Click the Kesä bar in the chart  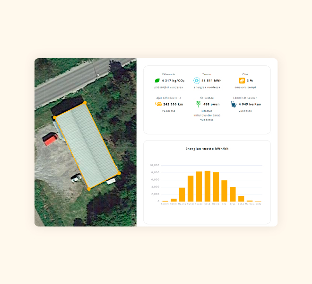[x=207, y=186]
